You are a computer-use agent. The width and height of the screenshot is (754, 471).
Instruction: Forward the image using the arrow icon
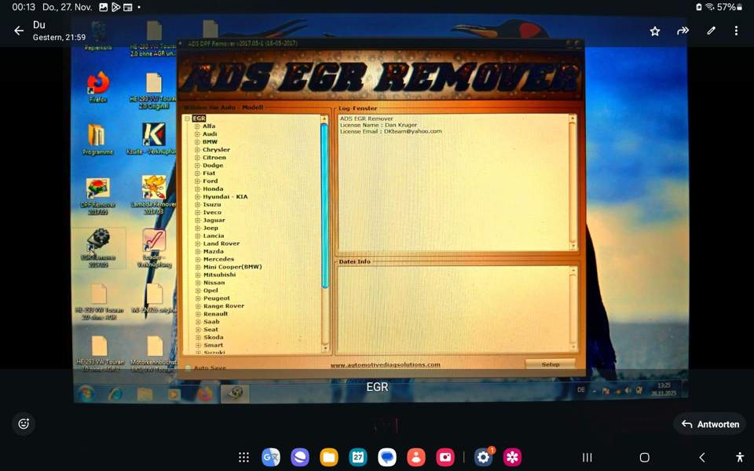pos(683,31)
